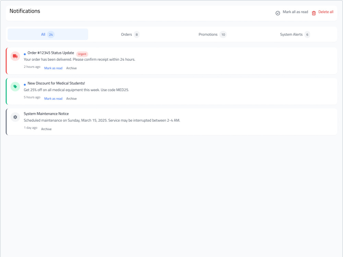Click the '5 hours ago' timestamp
The height and width of the screenshot is (257, 343).
pos(32,97)
